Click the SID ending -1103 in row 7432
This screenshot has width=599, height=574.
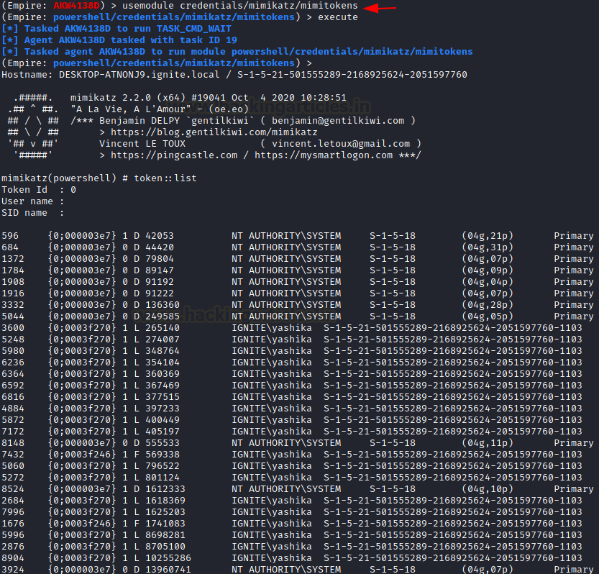[x=453, y=455]
